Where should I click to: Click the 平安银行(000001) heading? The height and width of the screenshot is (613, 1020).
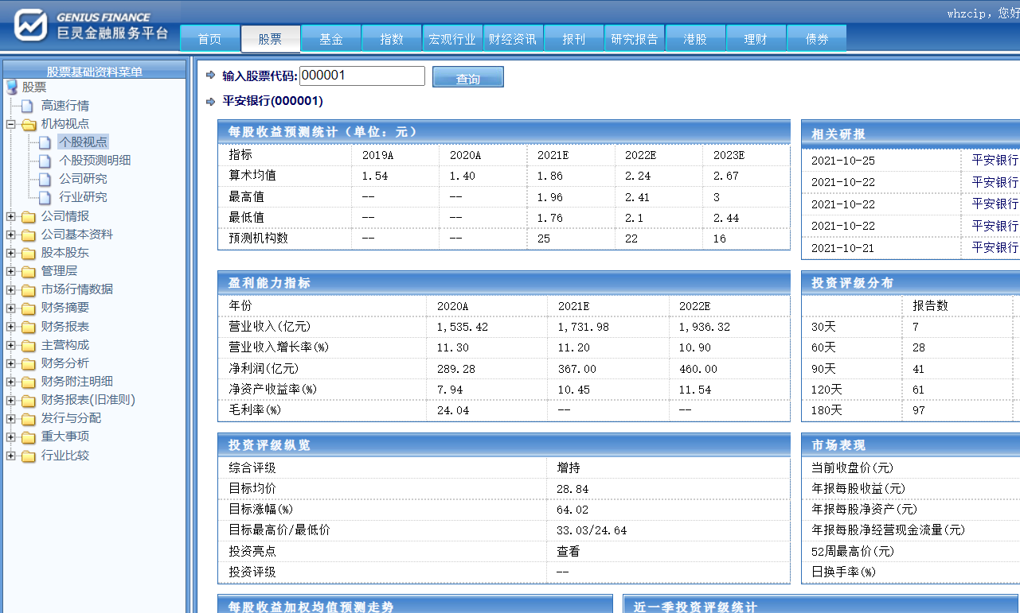click(273, 101)
